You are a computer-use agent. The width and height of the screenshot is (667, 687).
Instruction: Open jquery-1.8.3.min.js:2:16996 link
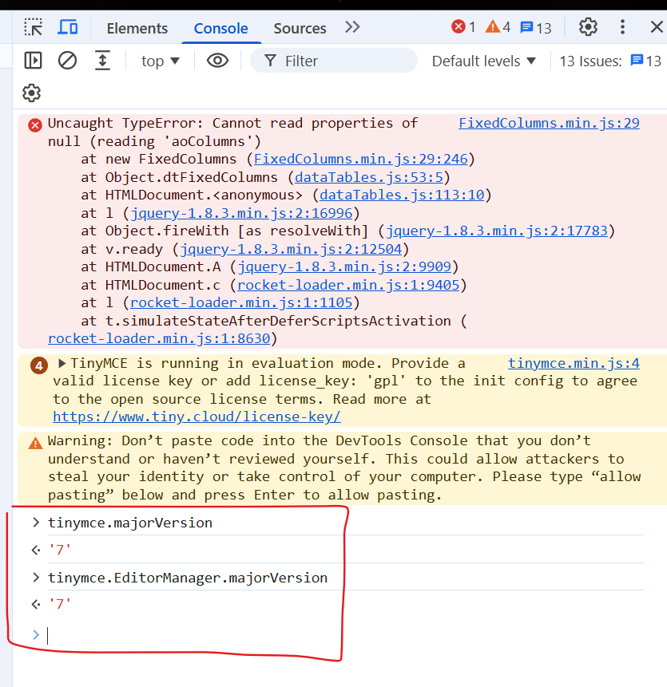pyautogui.click(x=241, y=213)
